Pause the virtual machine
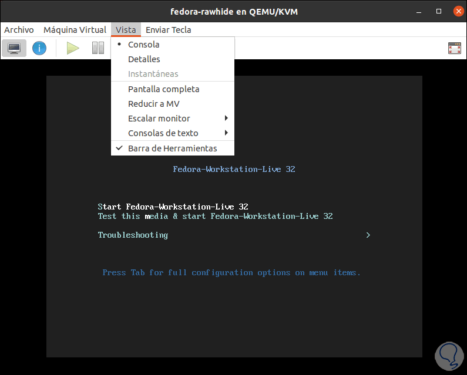The image size is (467, 375). [x=98, y=48]
